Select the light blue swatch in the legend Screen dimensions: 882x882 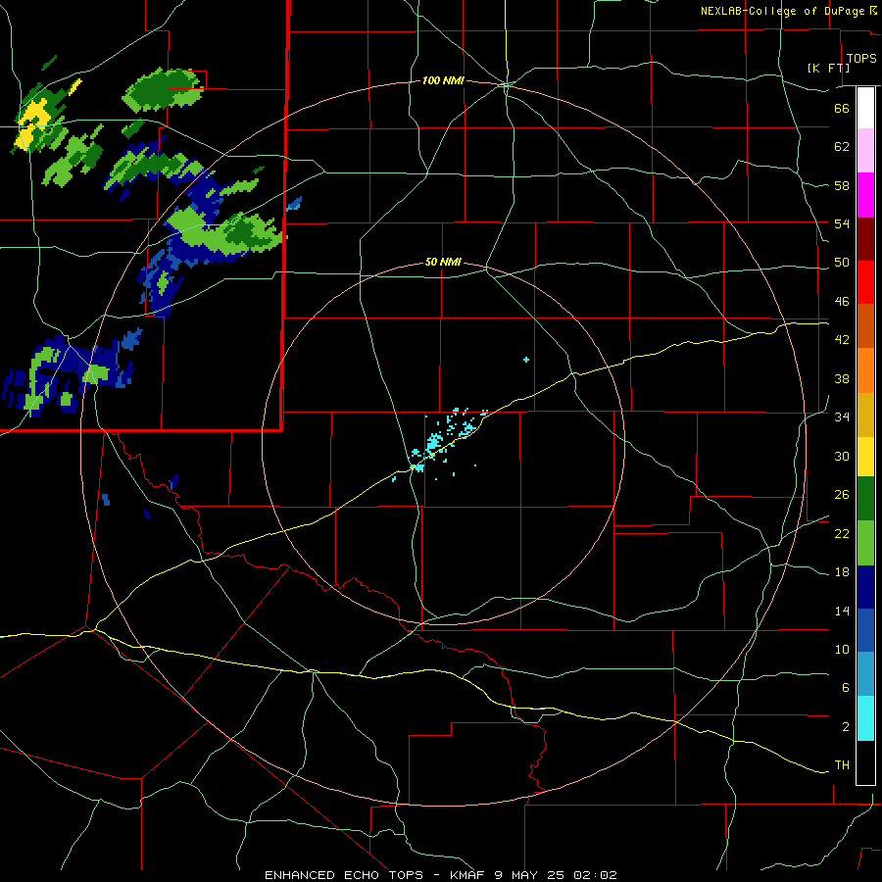[865, 674]
